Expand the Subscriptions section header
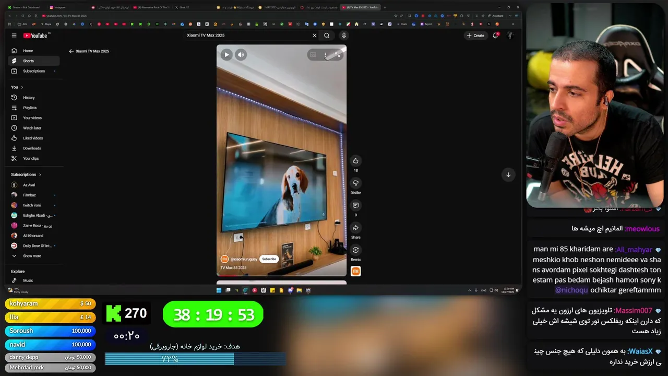 (26, 174)
